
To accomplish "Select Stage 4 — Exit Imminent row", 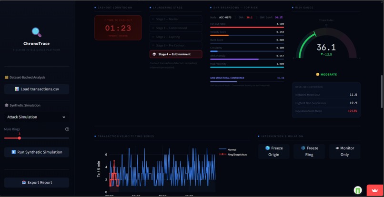I will pyautogui.click(x=176, y=54).
